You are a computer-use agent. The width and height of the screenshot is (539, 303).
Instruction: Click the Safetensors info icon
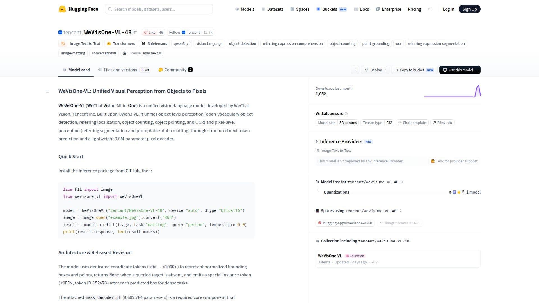click(346, 114)
